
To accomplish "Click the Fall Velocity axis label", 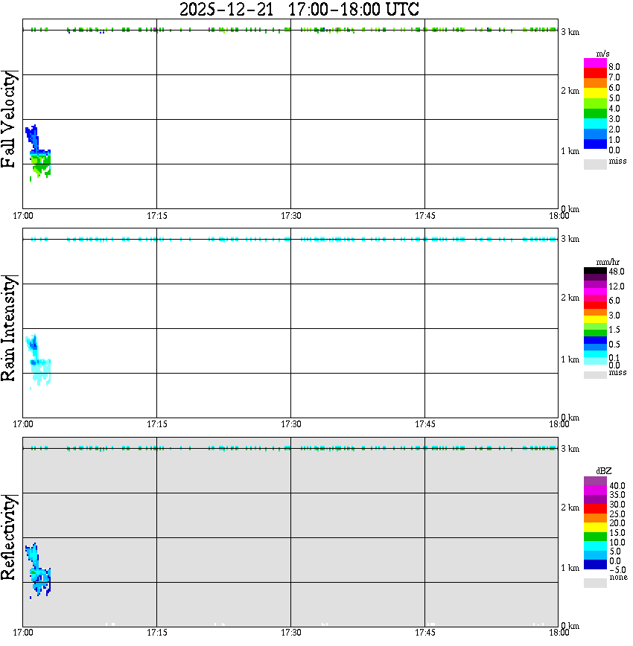I will tap(9, 120).
